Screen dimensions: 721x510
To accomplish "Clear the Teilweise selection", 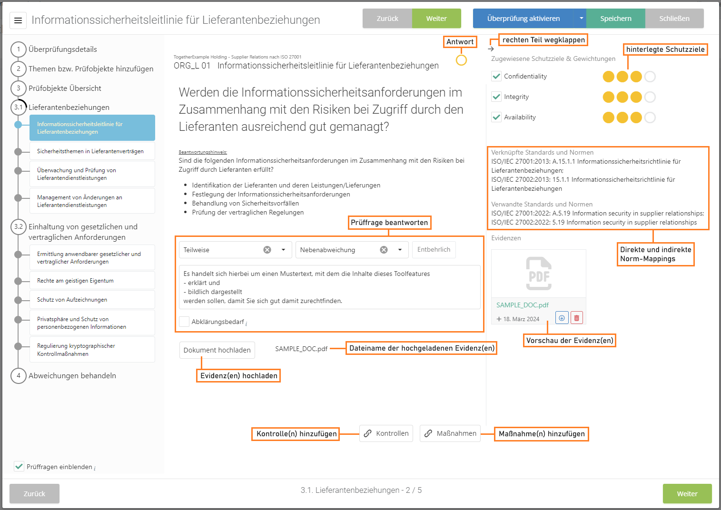I will (x=267, y=250).
